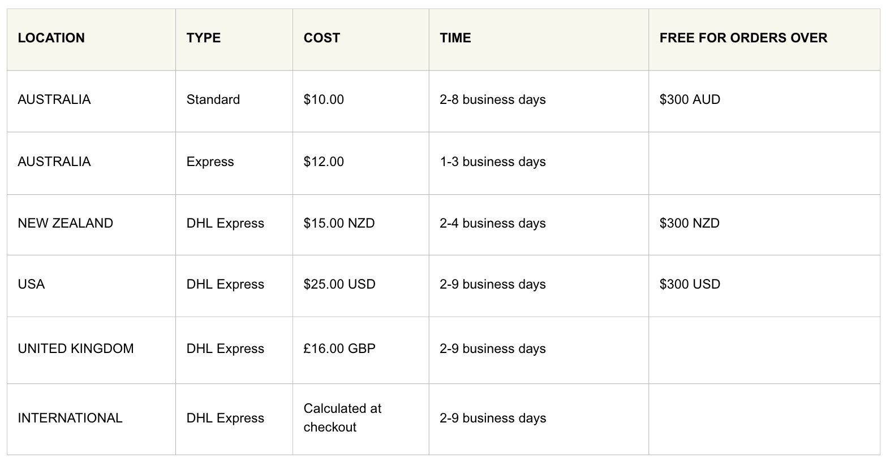Select the $25.00 USD cost cell
This screenshot has height=462, width=886.
(339, 284)
